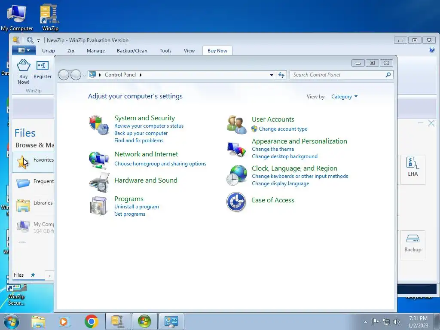The height and width of the screenshot is (330, 440).
Task: Open the Tools ribbon tab
Action: 165,51
